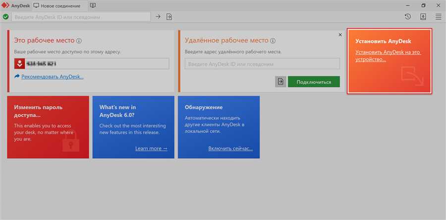Click the Установить AnyDesk tile heading
446x220 pixels.
tap(383, 41)
